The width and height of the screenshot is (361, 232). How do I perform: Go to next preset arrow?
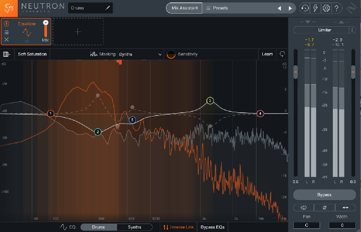click(290, 8)
